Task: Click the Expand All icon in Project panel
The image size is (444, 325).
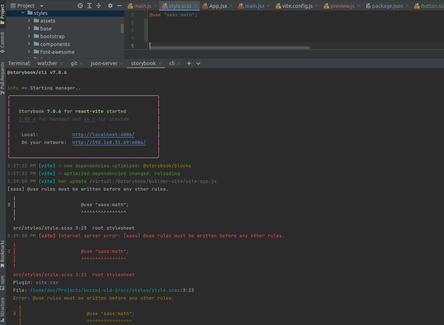Action: (89, 6)
